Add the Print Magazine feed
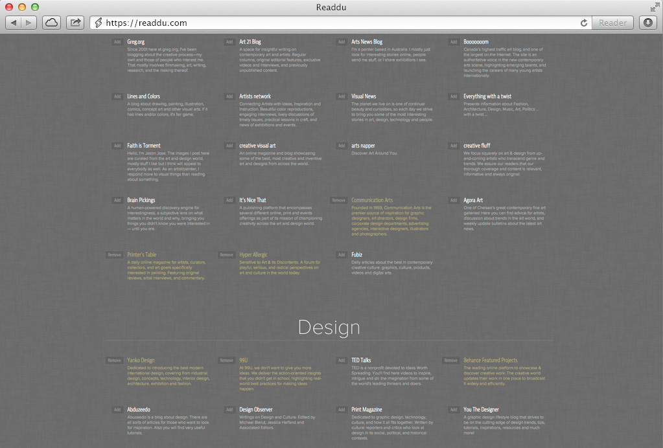Viewport: 663px width, 448px height. [342, 410]
